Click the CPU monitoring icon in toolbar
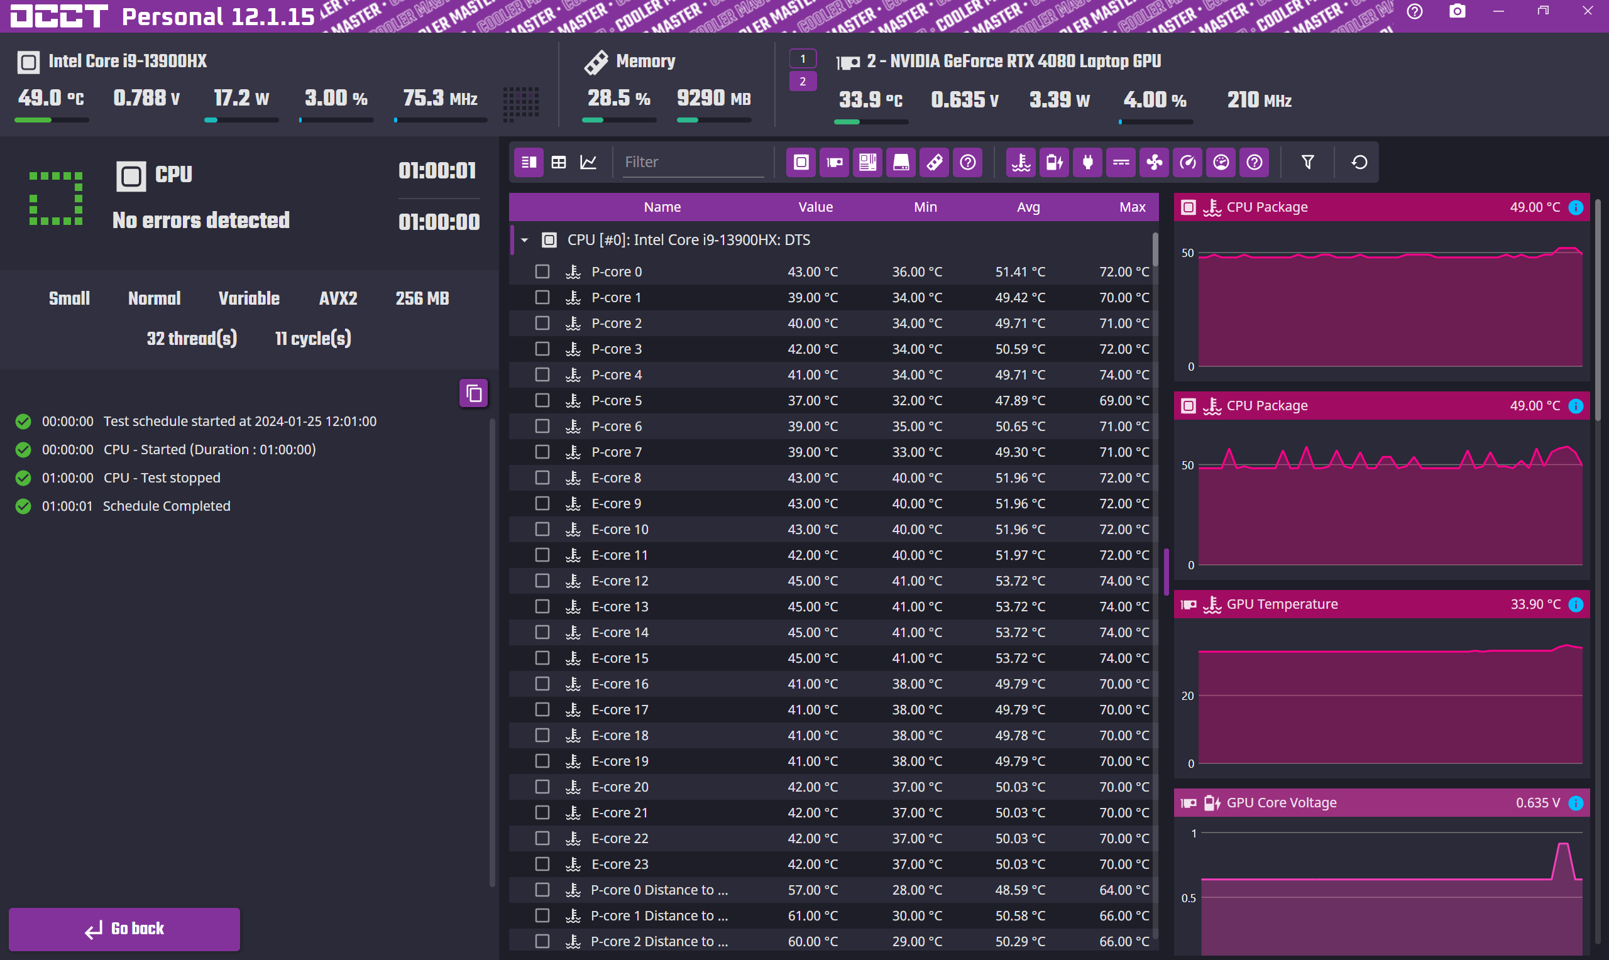This screenshot has height=960, width=1609. coord(802,161)
